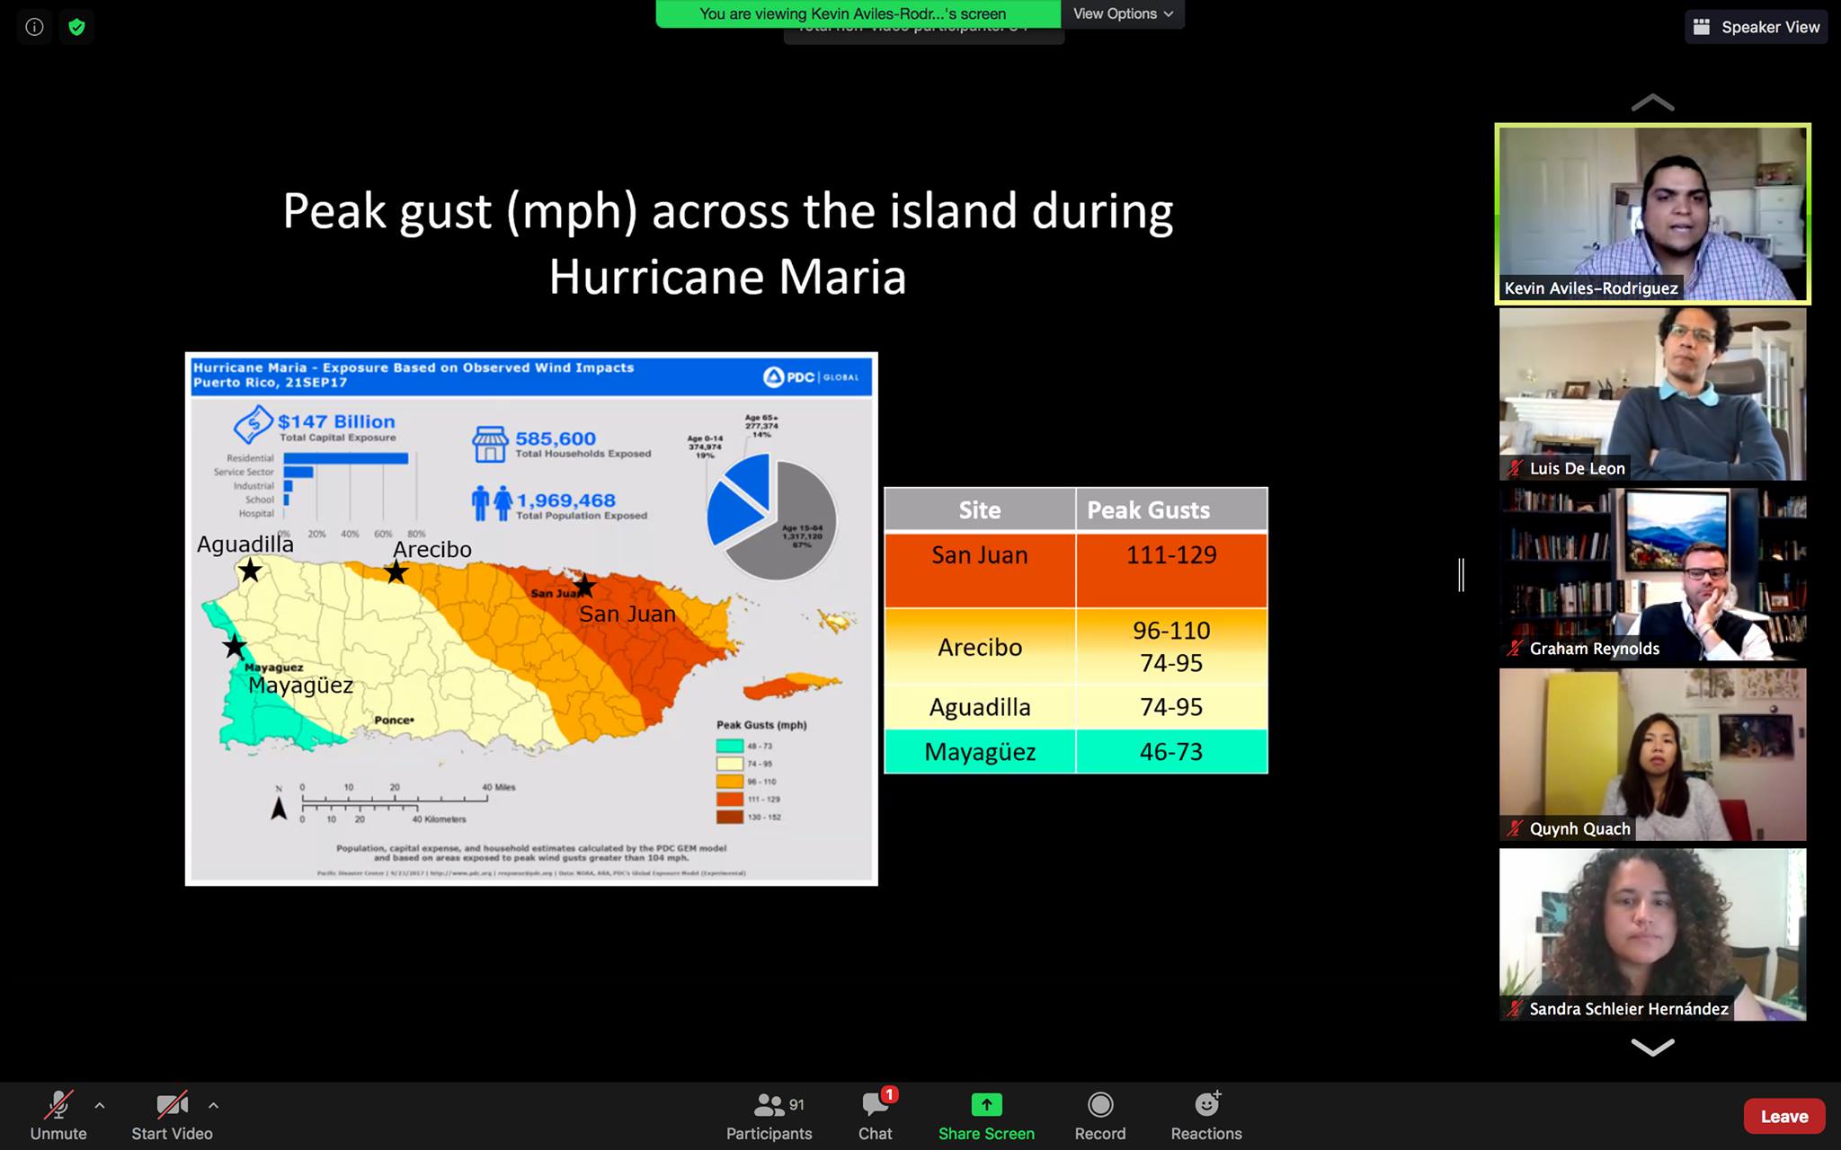Click the Mayagüez star marker on the map

[x=235, y=646]
